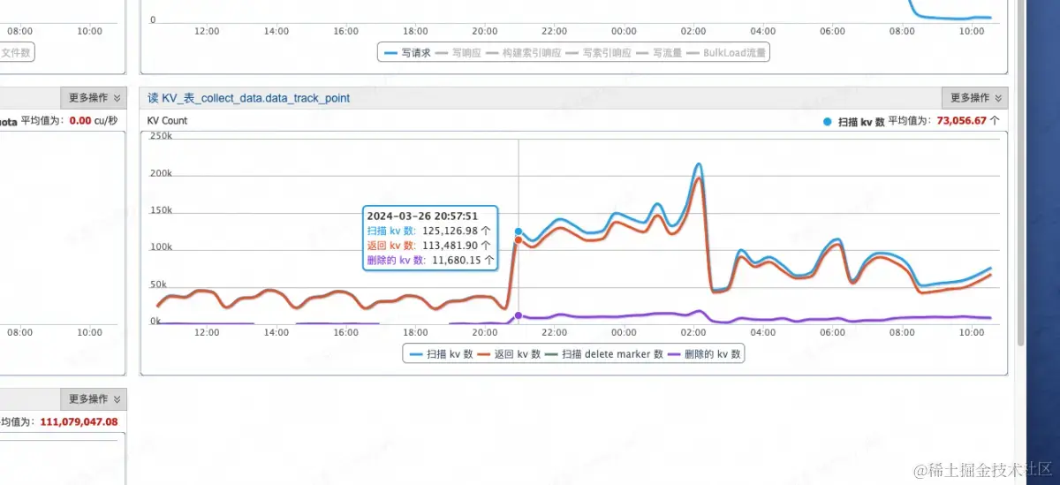
Task: Click the 150k y-axis label
Action: click(x=161, y=210)
